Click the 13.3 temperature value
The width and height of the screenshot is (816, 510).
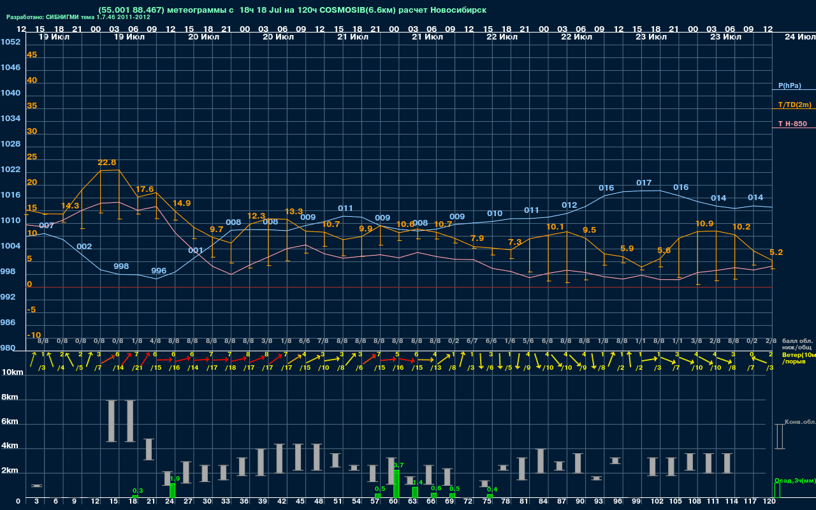pyautogui.click(x=294, y=212)
